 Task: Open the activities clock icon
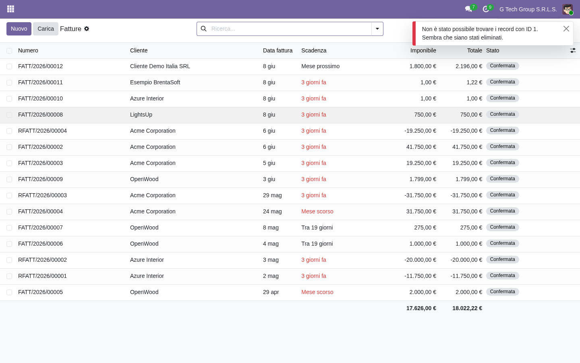486,9
